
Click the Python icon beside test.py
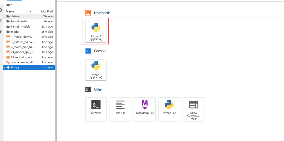point(8,67)
